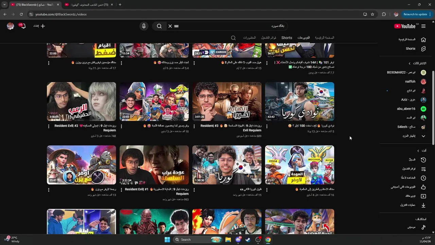435x245 pixels.
Task: Go back in Chrome
Action: click(x=5, y=14)
